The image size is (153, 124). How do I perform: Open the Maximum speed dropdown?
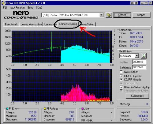(x=137, y=56)
